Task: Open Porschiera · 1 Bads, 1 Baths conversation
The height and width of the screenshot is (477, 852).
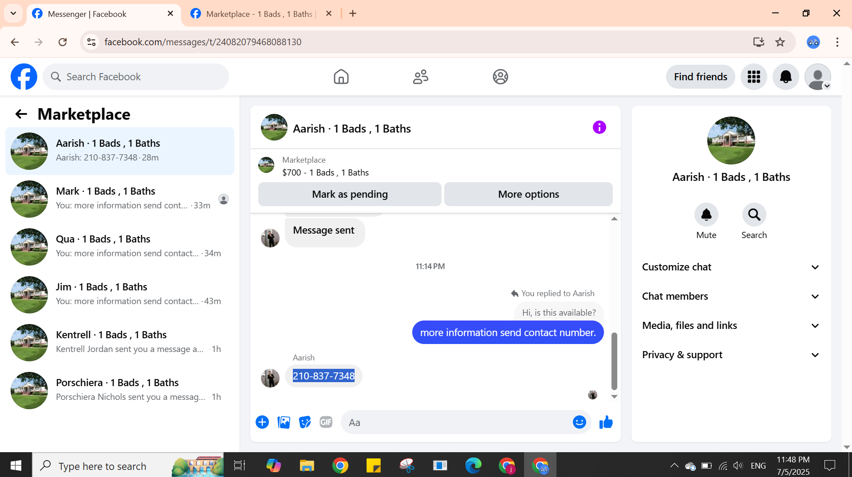Action: (120, 391)
